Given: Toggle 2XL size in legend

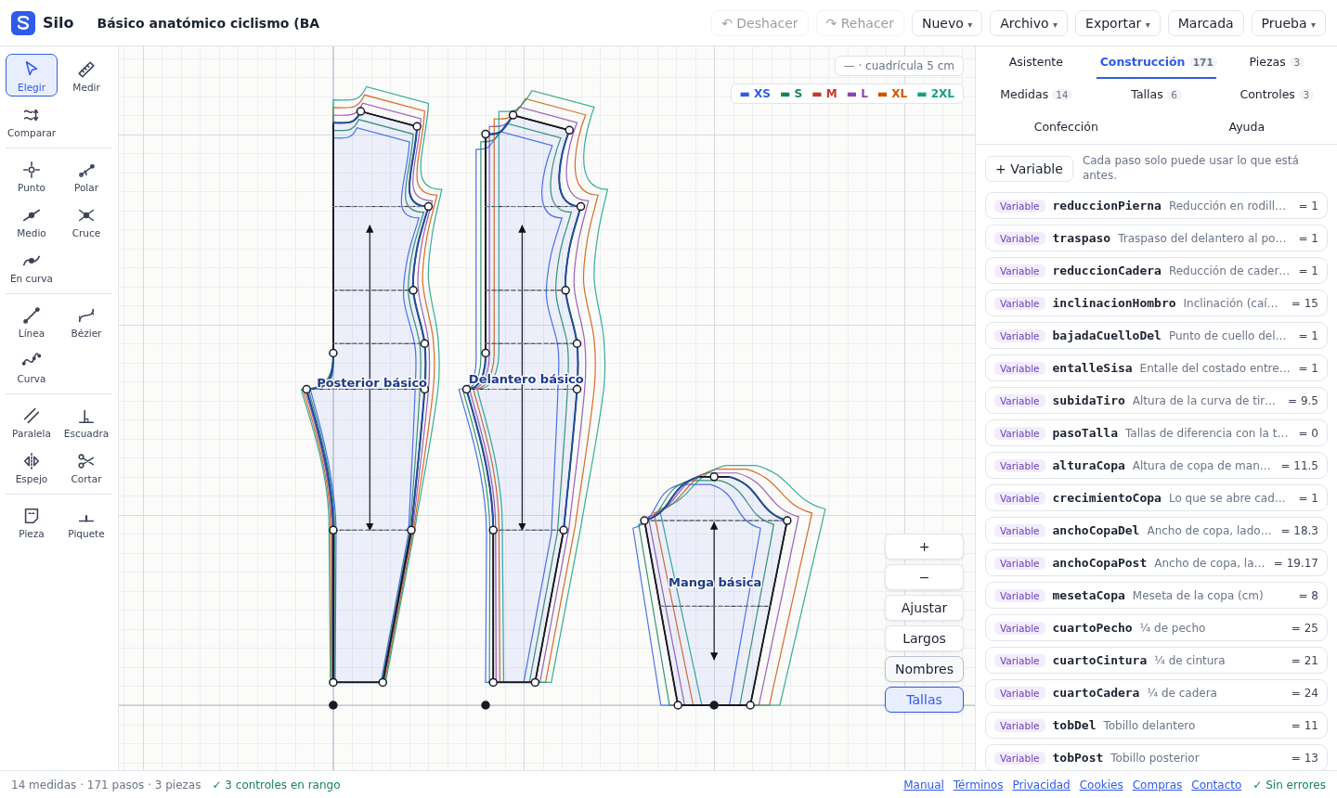Looking at the screenshot, I should point(935,94).
